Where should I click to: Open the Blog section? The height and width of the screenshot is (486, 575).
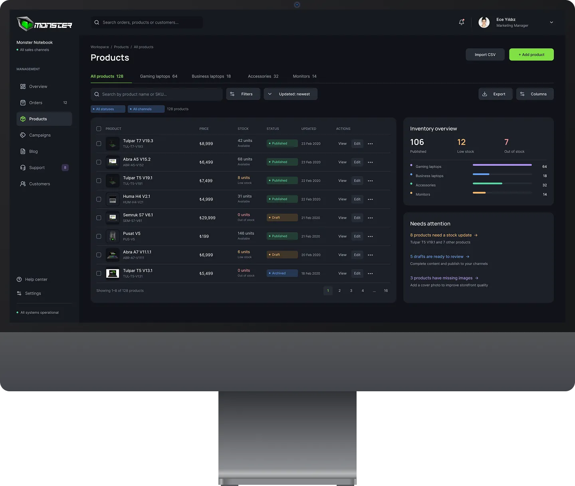[x=44, y=151]
